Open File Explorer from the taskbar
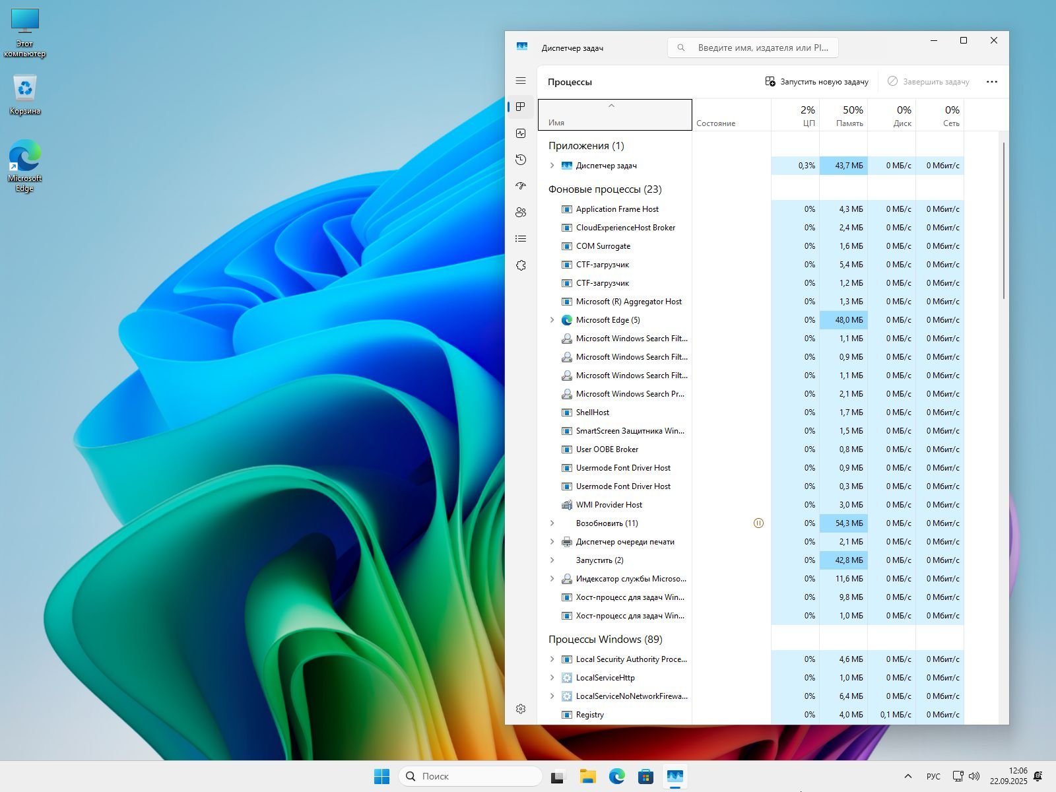The image size is (1056, 792). 587,777
